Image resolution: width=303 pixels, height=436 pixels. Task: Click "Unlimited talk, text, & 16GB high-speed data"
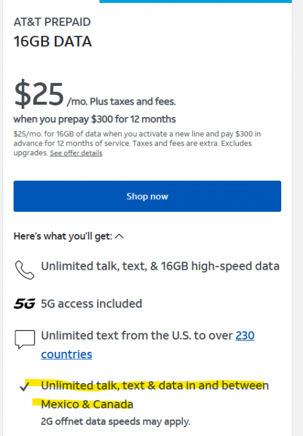tap(161, 267)
